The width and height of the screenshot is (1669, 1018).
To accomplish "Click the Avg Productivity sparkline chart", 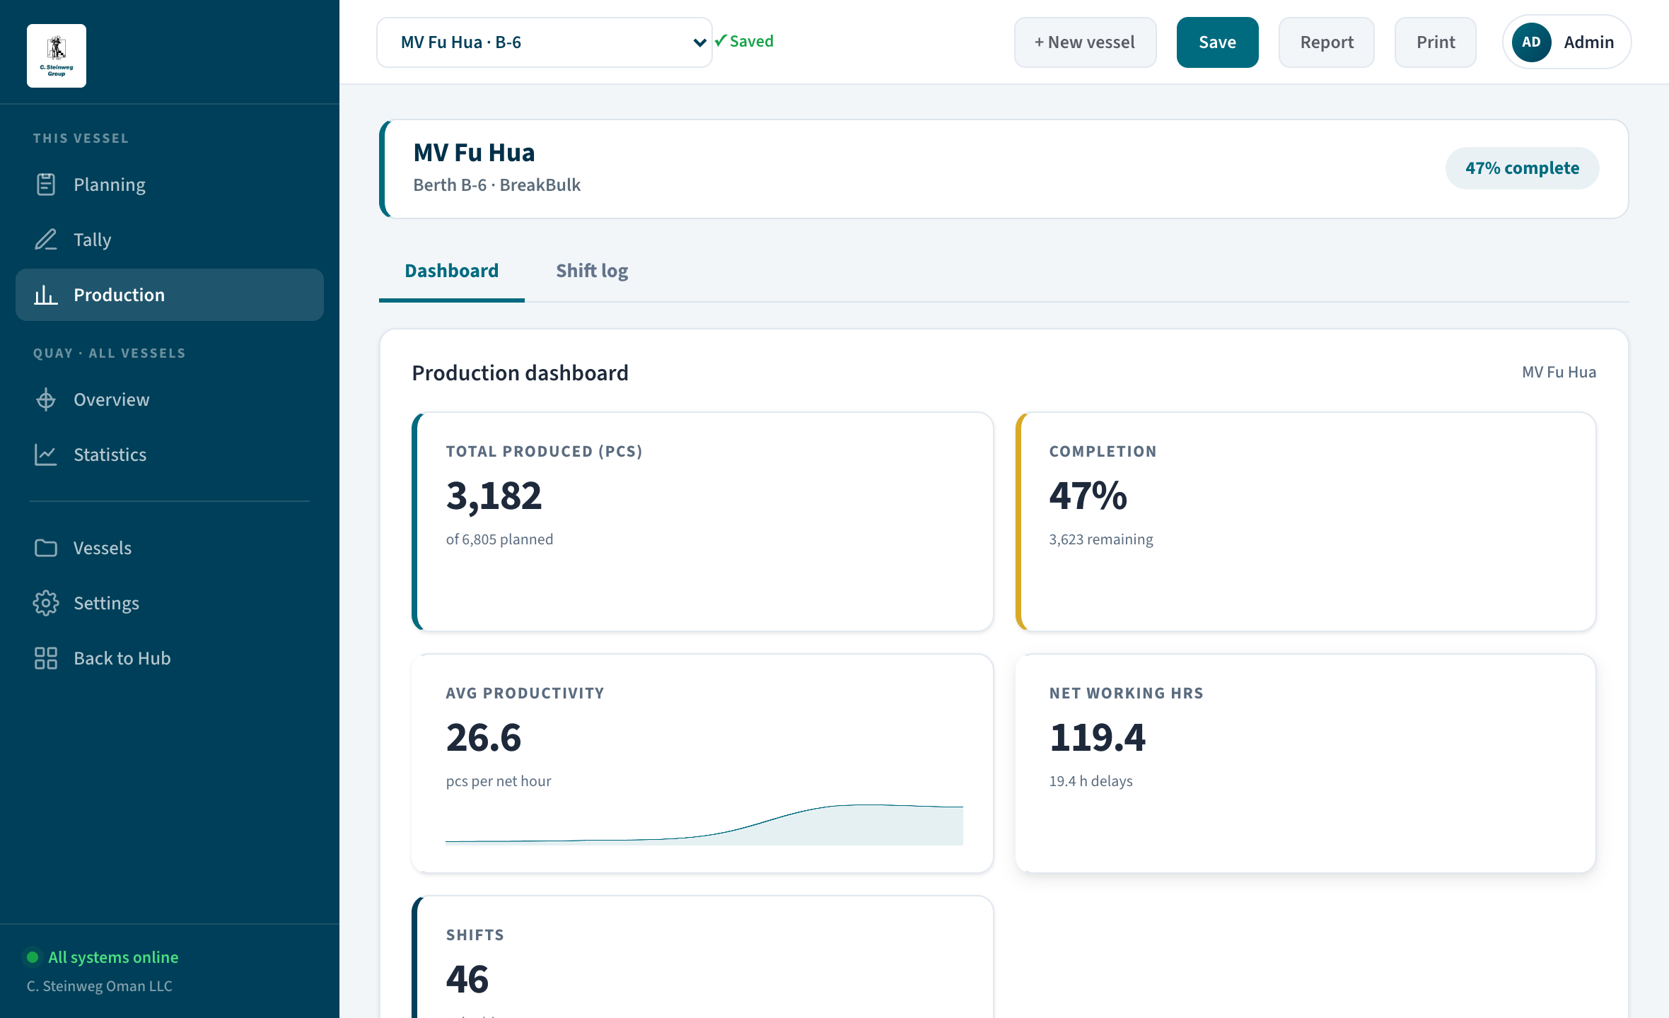I will pos(704,824).
